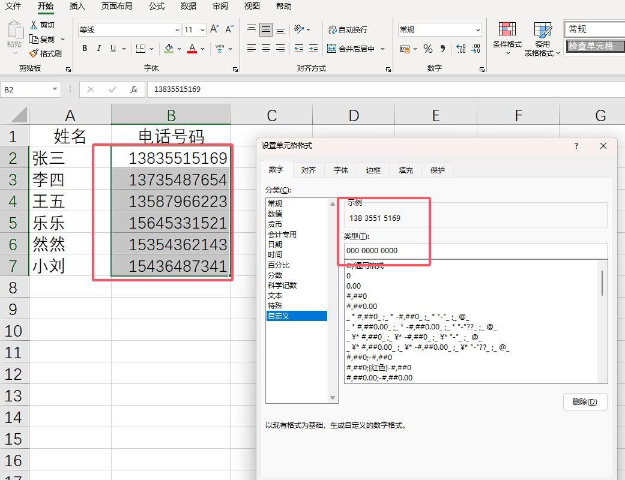The height and width of the screenshot is (480, 625).
Task: Center text horizontally
Action: click(266, 49)
